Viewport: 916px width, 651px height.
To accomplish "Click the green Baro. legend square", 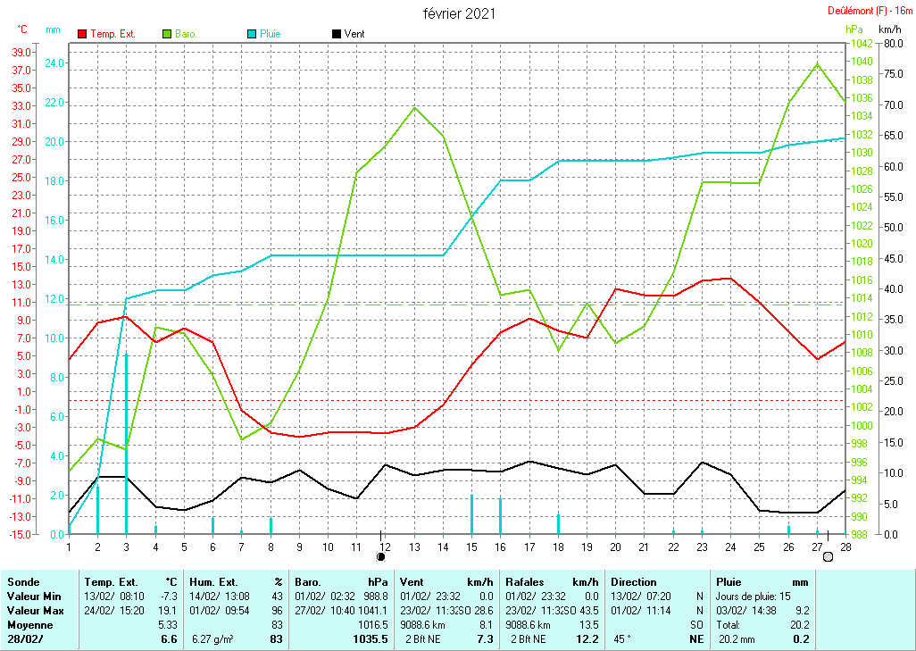I will pyautogui.click(x=167, y=34).
